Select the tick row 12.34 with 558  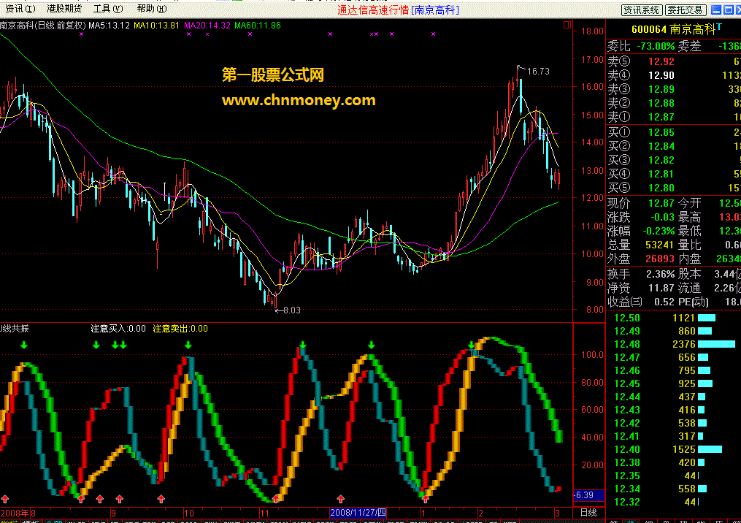coord(673,489)
